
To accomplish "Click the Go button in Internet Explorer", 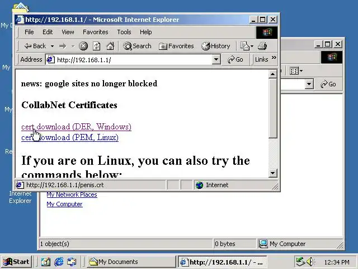I will point(235,60).
